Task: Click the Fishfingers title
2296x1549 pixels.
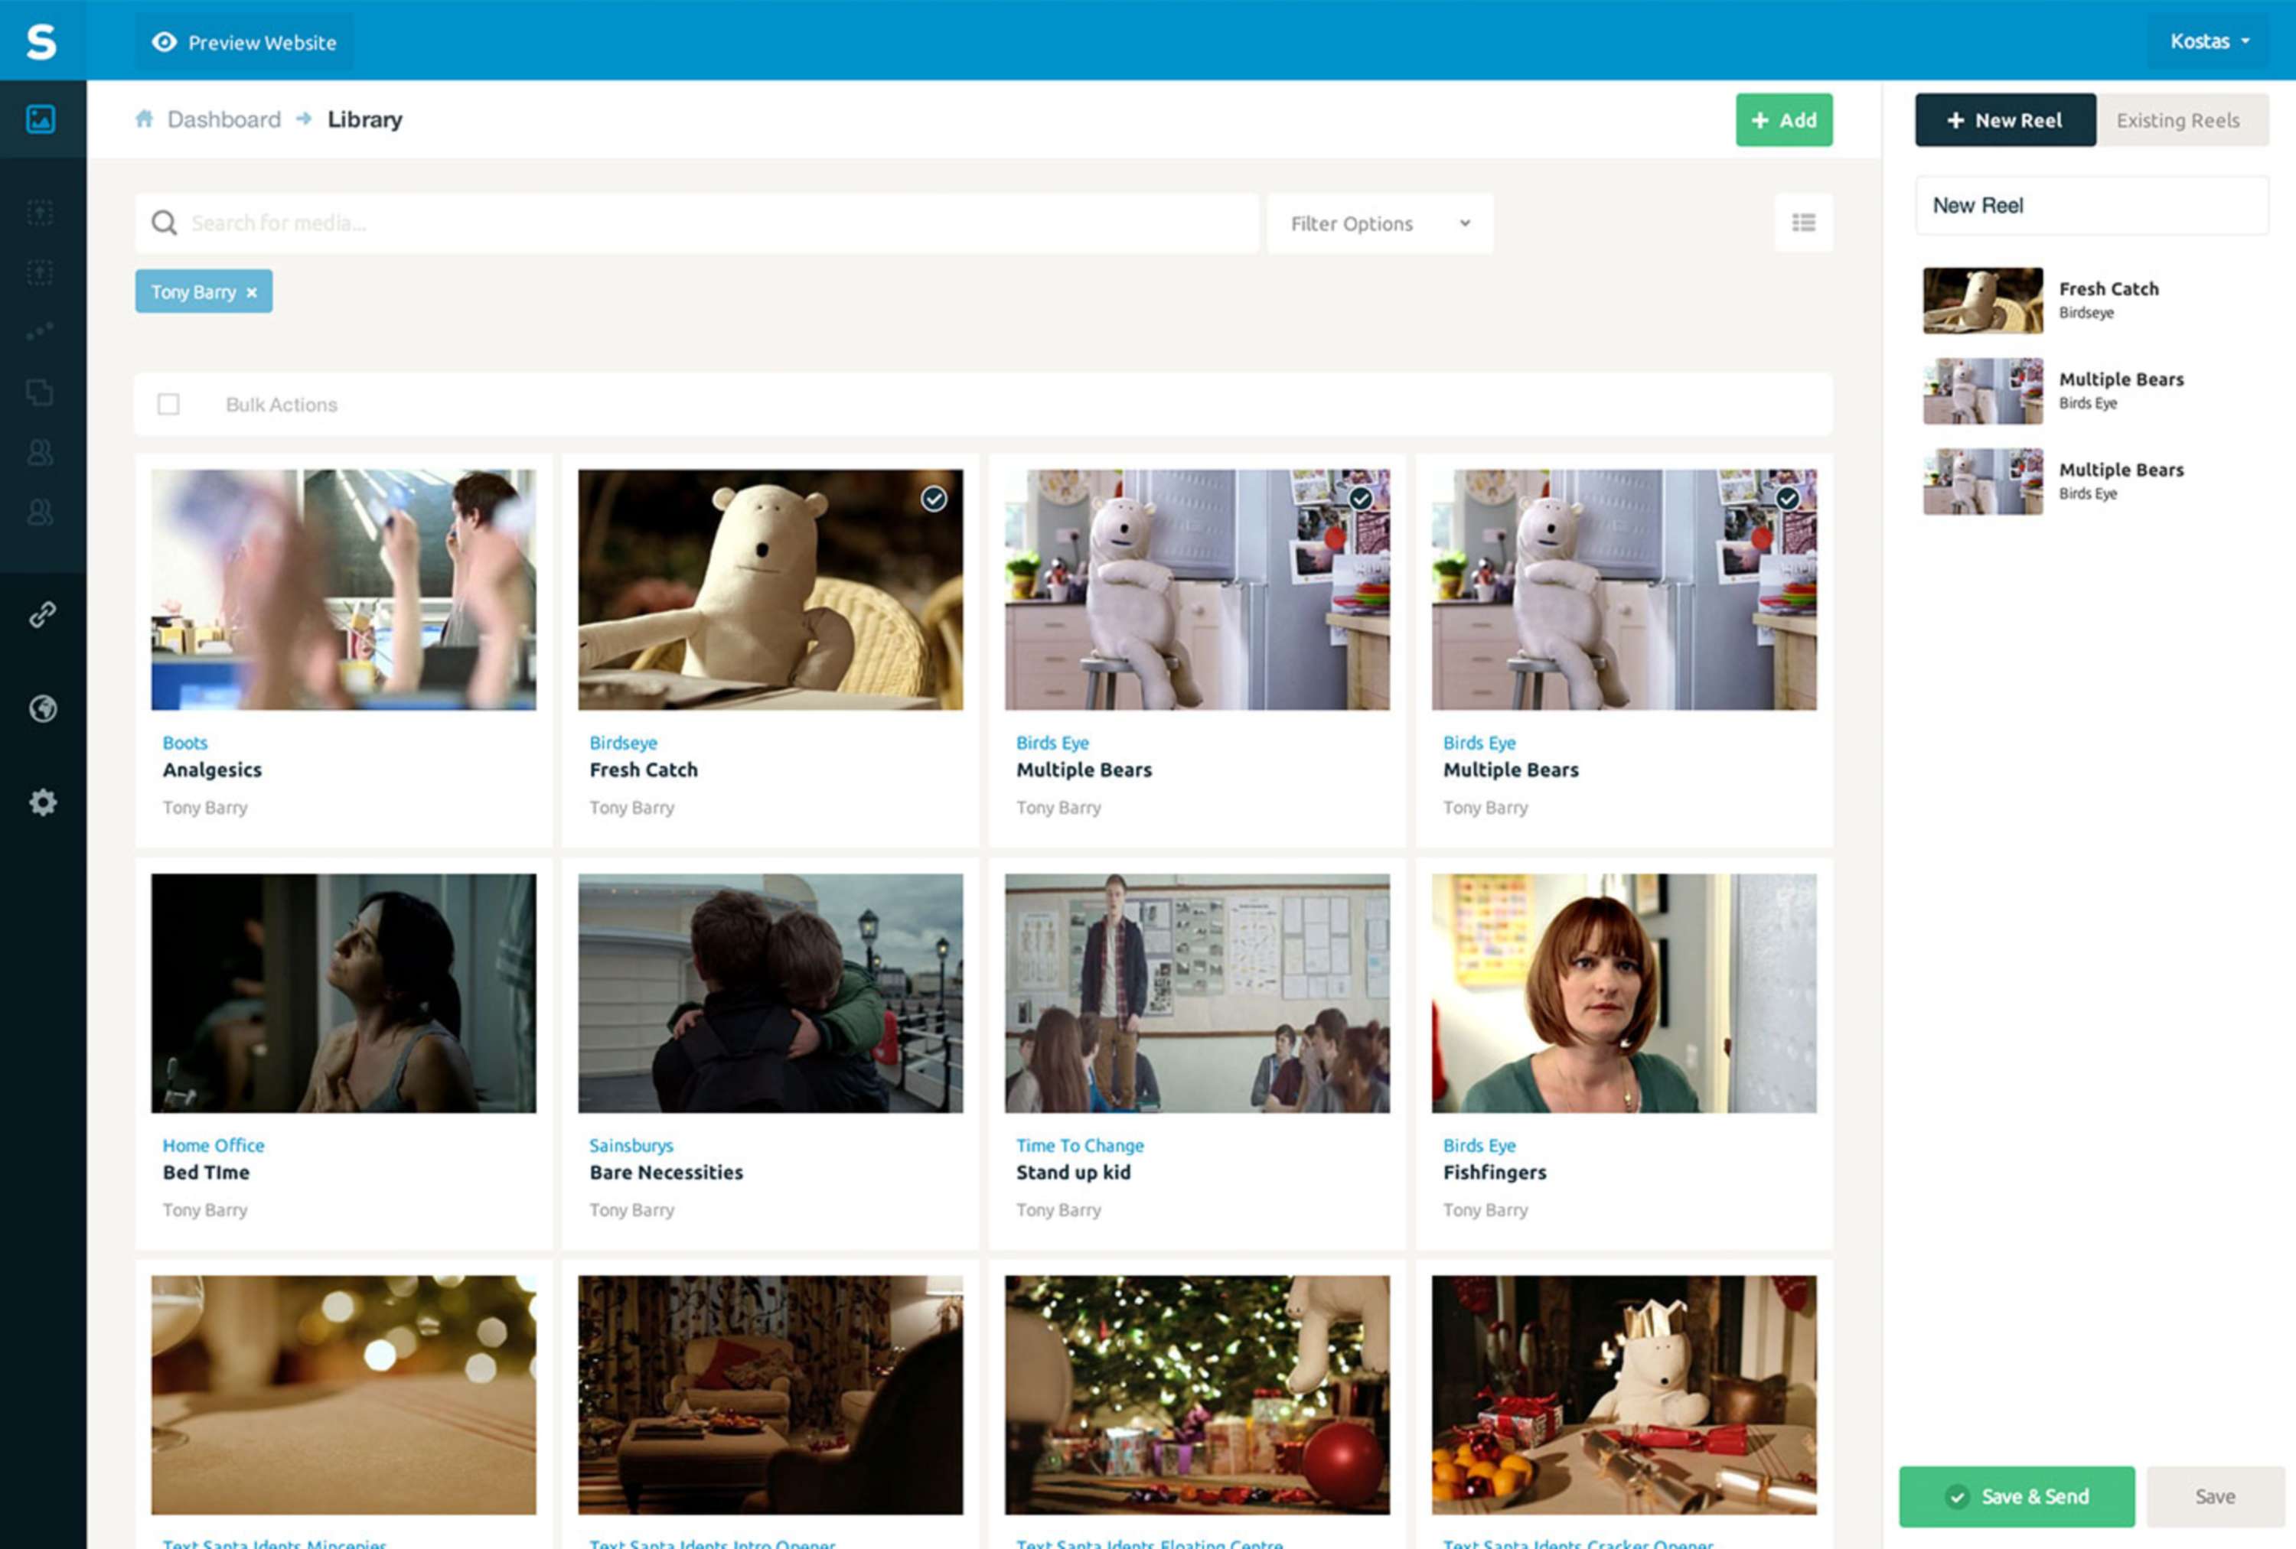Action: coord(1495,1173)
